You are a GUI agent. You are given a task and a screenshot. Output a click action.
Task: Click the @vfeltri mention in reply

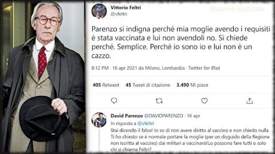point(146,124)
